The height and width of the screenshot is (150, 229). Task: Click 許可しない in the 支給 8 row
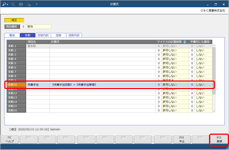(x=175, y=76)
